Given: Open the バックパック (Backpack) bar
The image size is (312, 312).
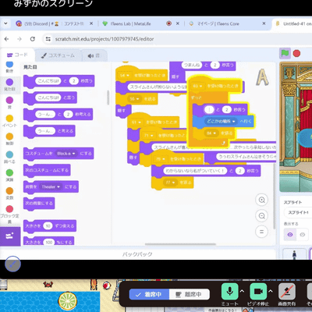Looking at the screenshot, I should (137, 254).
